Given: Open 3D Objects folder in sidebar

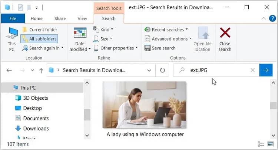Looking at the screenshot, I should coord(32,98).
